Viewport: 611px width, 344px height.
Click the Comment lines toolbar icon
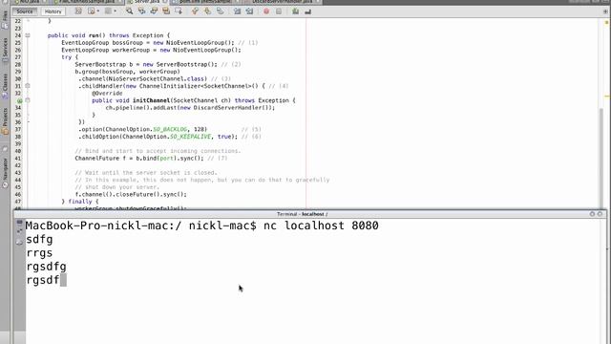(295, 11)
